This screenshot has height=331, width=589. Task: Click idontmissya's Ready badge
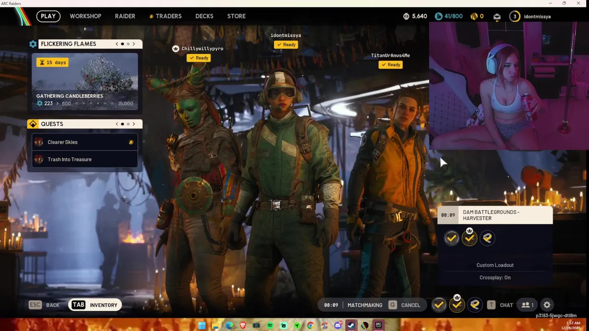286,45
